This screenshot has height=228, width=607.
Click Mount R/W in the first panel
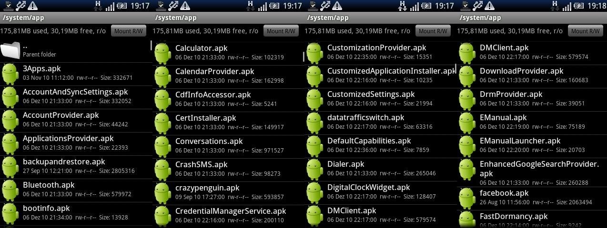[129, 31]
